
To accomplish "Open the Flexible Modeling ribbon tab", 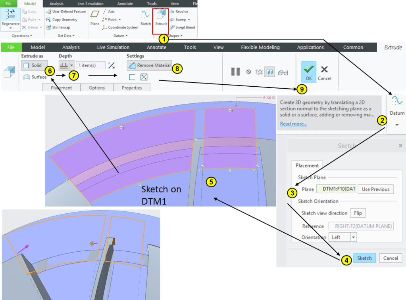I will pyautogui.click(x=260, y=47).
